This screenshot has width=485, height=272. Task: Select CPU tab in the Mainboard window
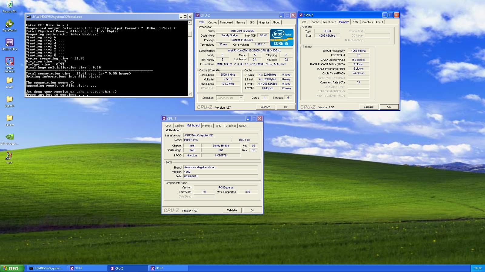pos(168,126)
